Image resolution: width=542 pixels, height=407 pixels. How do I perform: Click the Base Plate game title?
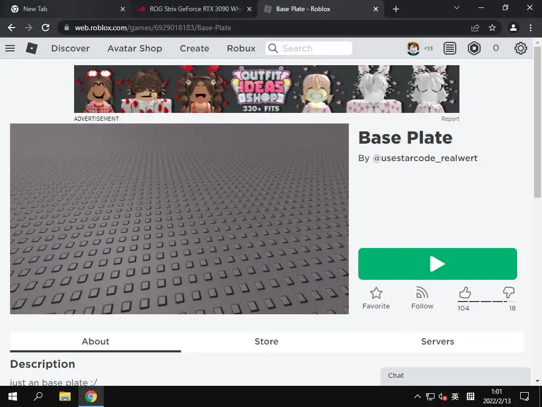coord(405,137)
